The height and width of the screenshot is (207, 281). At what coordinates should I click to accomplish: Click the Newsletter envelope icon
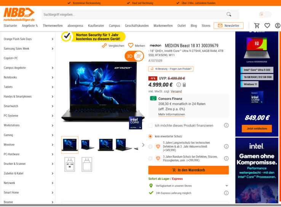[220, 26]
